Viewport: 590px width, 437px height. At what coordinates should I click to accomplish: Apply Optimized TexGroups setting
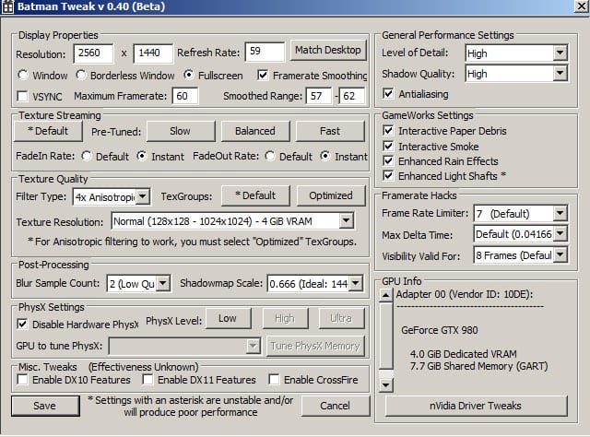(331, 195)
